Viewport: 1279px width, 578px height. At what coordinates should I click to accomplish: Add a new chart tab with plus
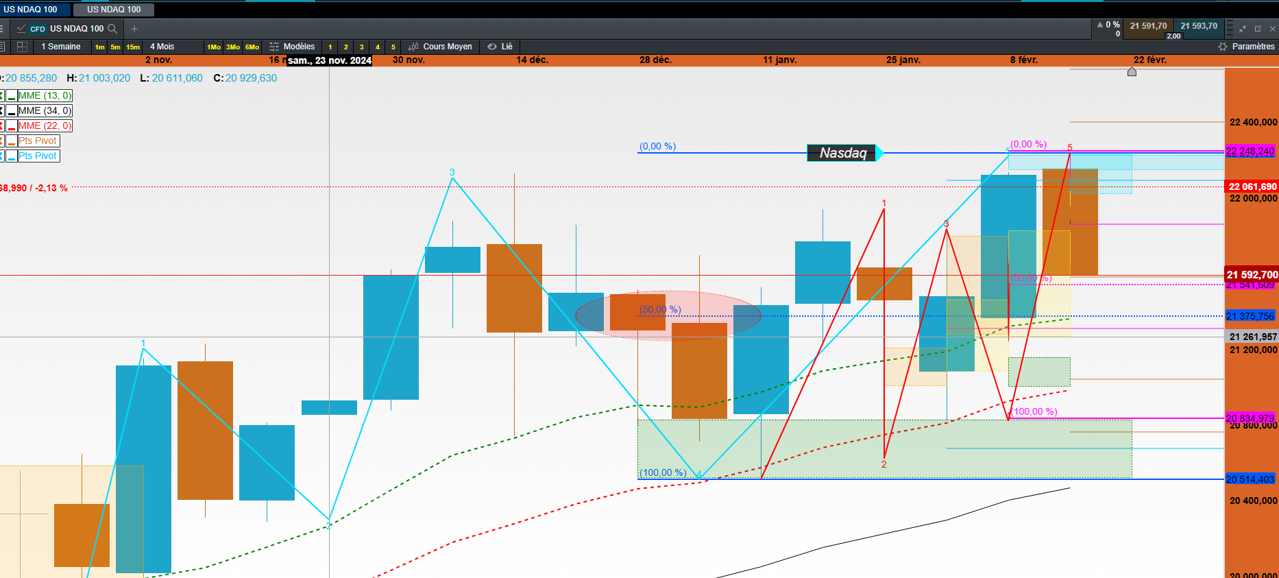pos(134,29)
